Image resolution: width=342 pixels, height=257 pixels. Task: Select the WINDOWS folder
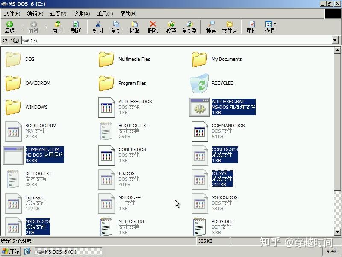[13, 108]
